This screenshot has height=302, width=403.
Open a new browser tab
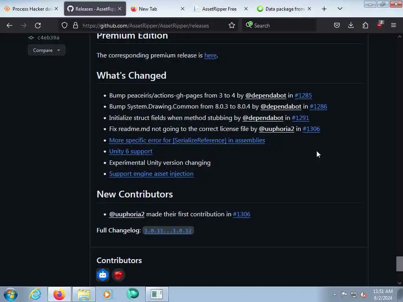pos(324,9)
